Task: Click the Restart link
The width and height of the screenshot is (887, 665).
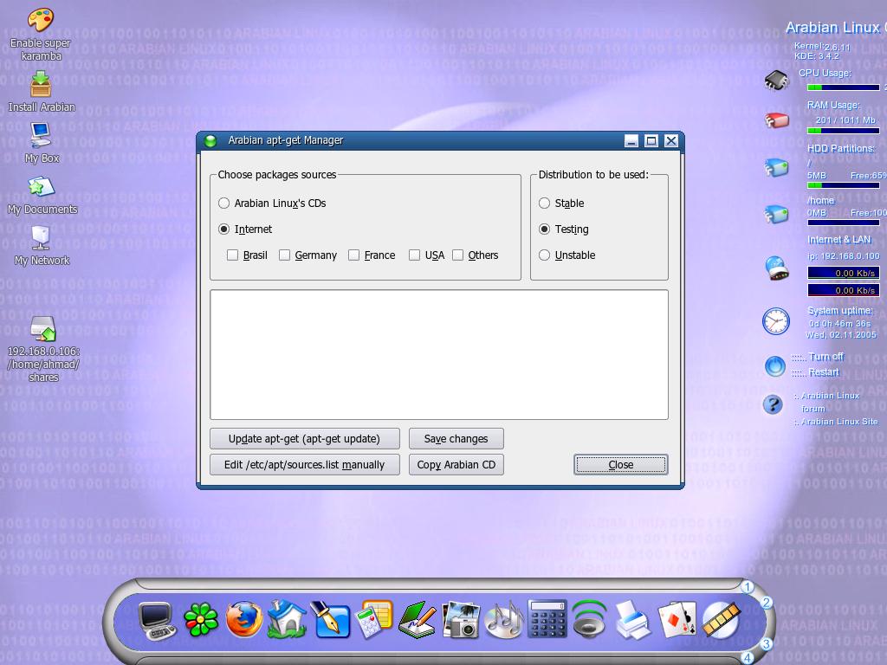Action: coord(823,372)
